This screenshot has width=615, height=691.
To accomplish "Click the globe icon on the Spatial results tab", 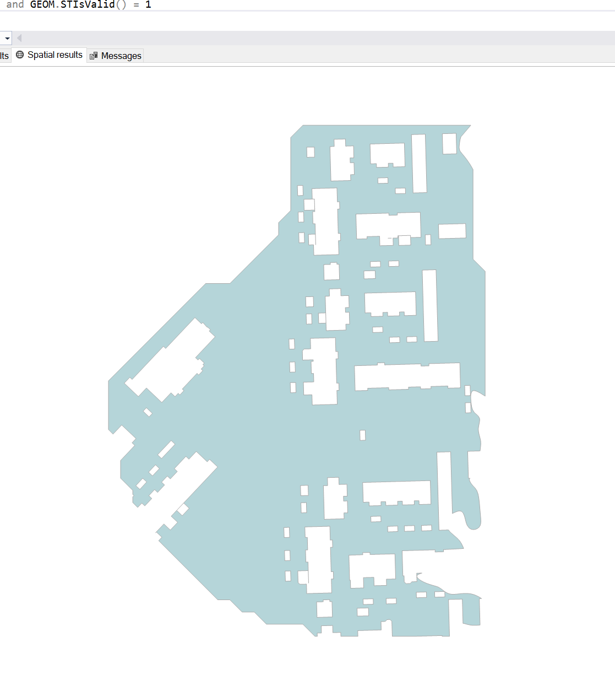I will (x=19, y=55).
